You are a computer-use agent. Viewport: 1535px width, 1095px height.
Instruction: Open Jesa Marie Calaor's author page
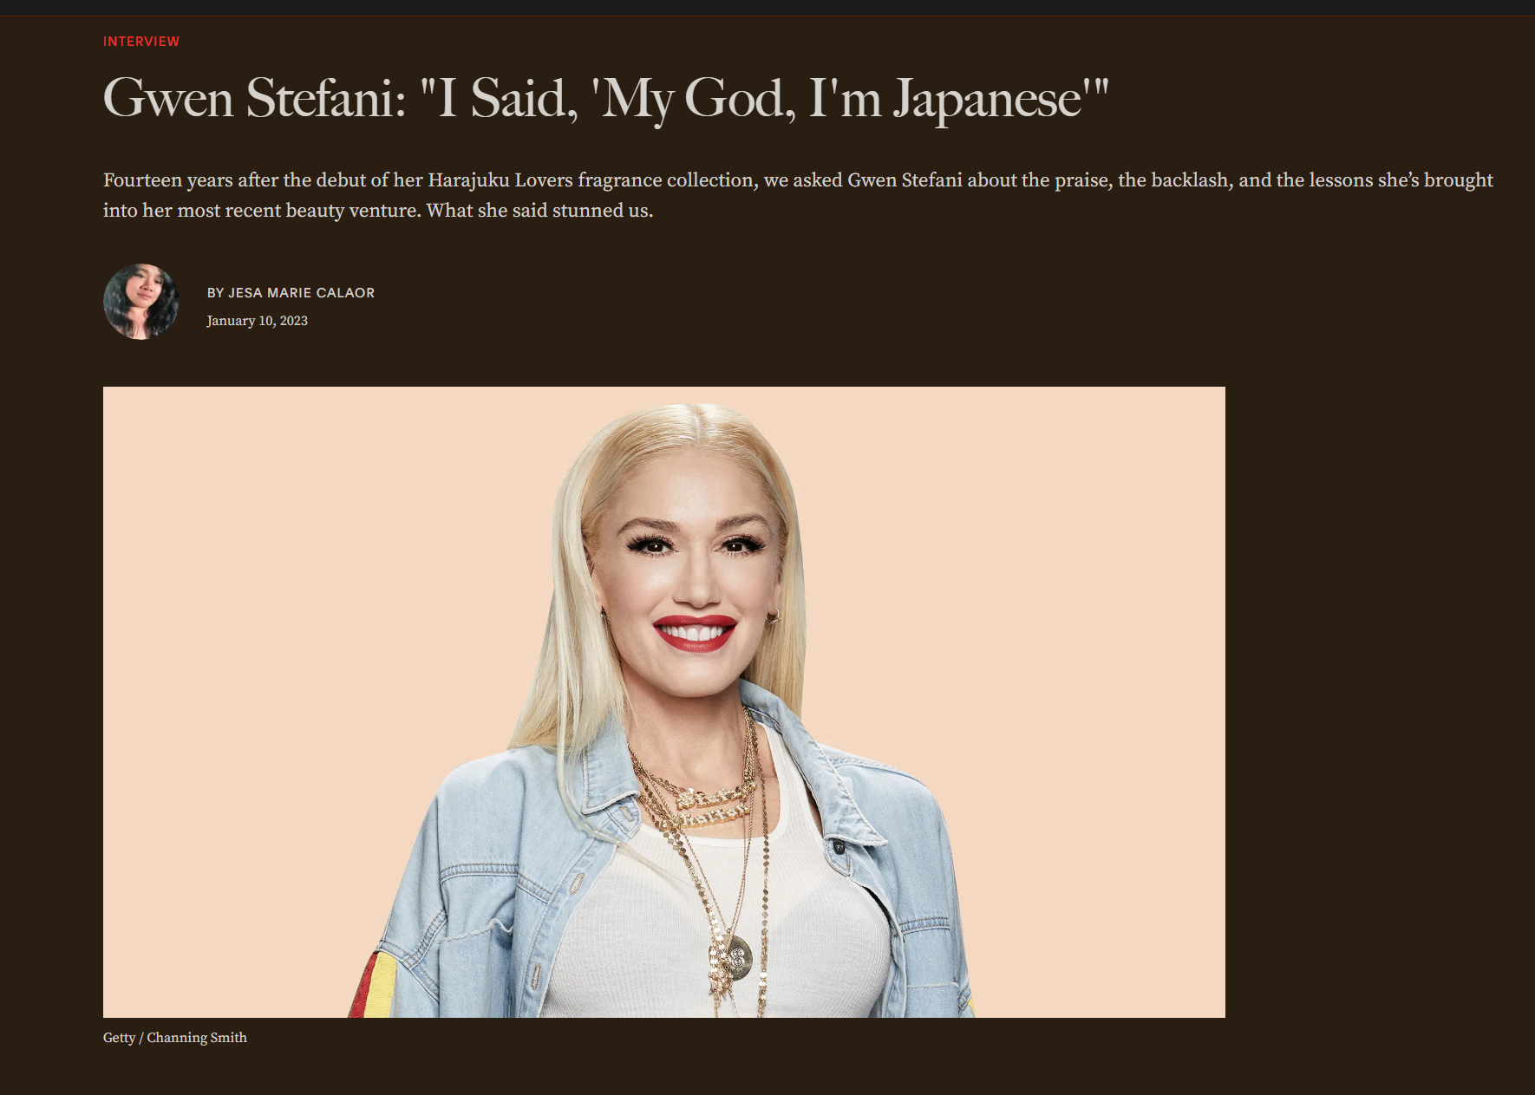[x=301, y=293]
